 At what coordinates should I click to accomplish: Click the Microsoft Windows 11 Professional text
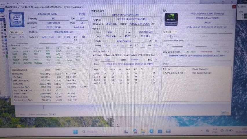197,56
